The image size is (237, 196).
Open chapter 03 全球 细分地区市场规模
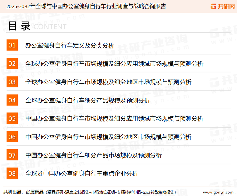click(108, 82)
